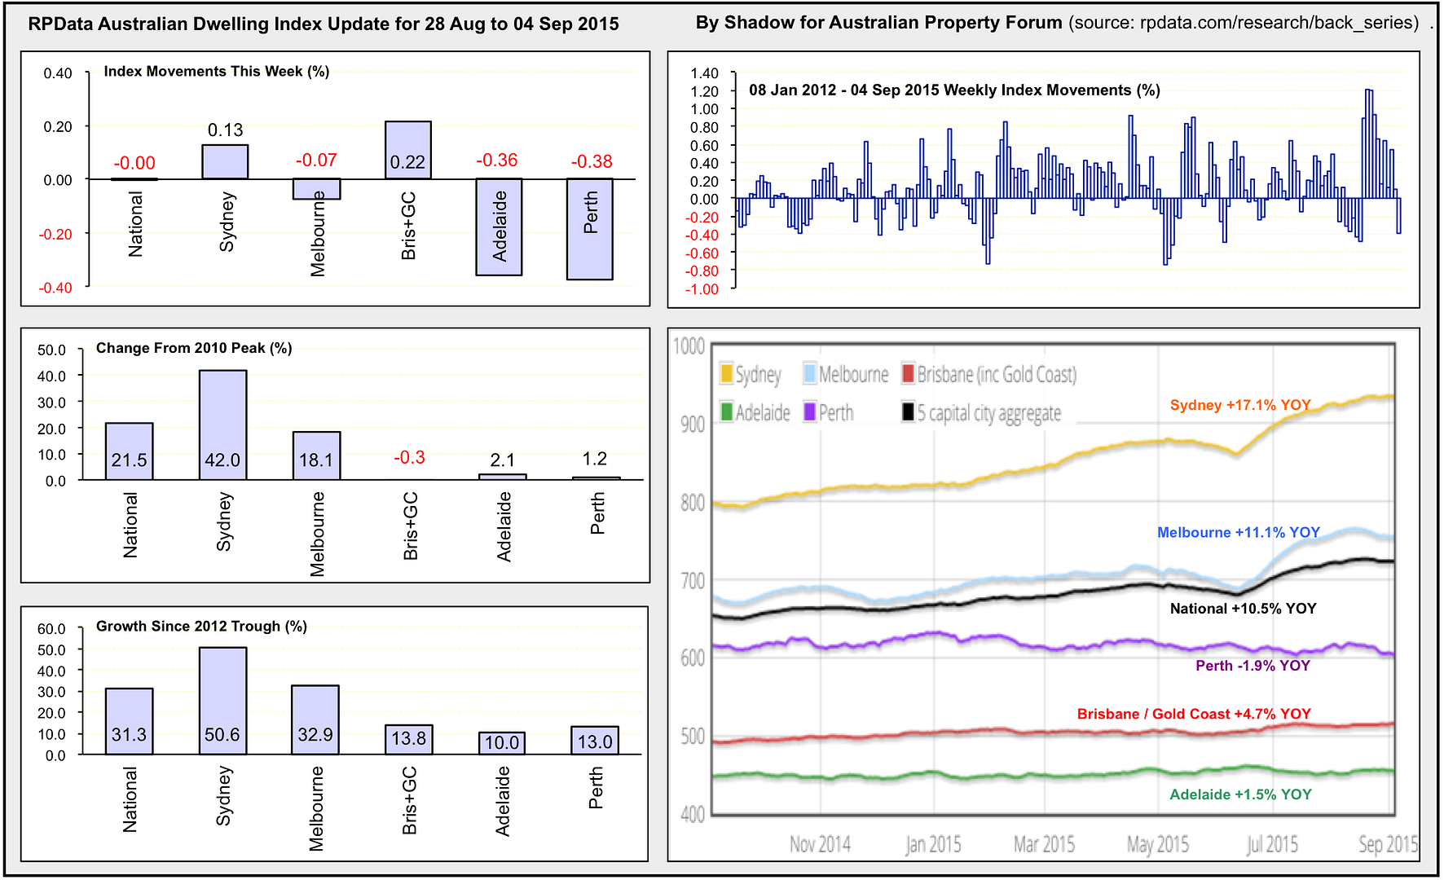Click the Melbourne +11.1% YOY line label
Viewport: 1444px width, 880px height.
pos(1238,532)
